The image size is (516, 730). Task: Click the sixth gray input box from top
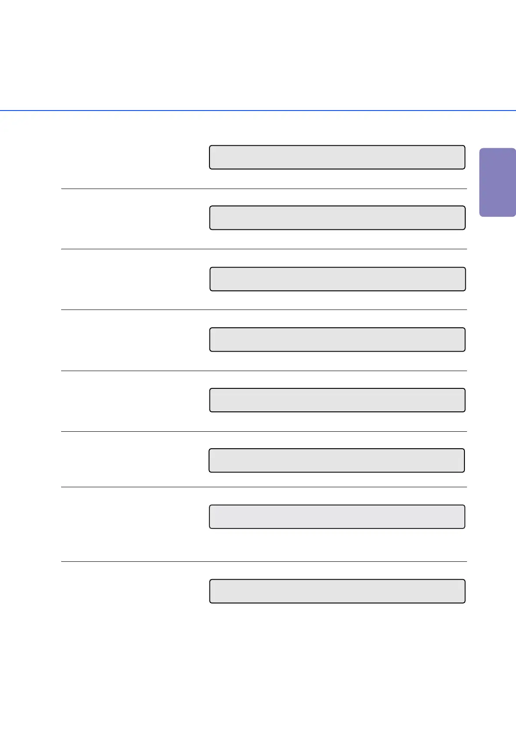336,460
